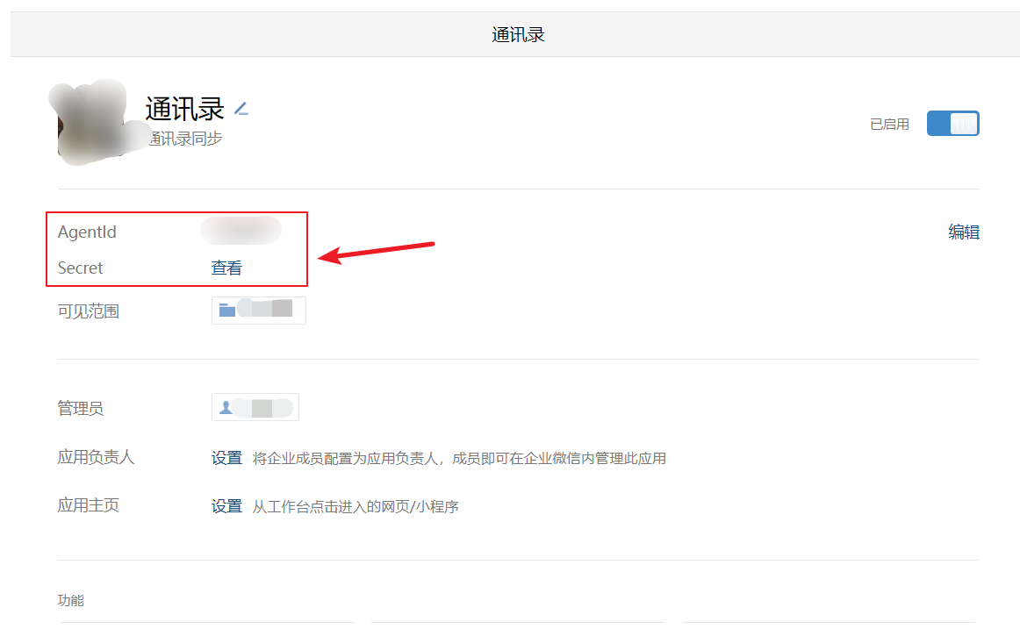Click the 通讯录 app name heading
Screen dimensions: 1020x629
(x=184, y=109)
